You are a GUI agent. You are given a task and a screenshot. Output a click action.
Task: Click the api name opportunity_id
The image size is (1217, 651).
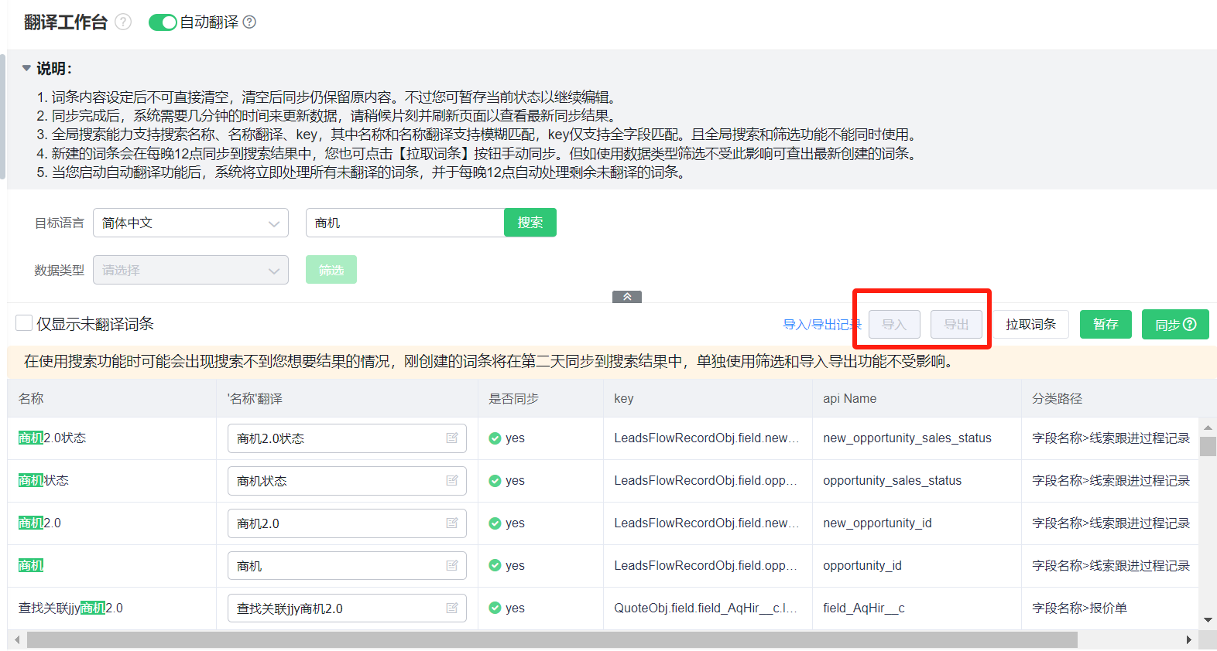(x=862, y=566)
